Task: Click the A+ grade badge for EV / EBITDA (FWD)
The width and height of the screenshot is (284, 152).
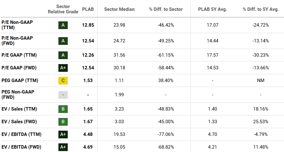Action: point(63,147)
